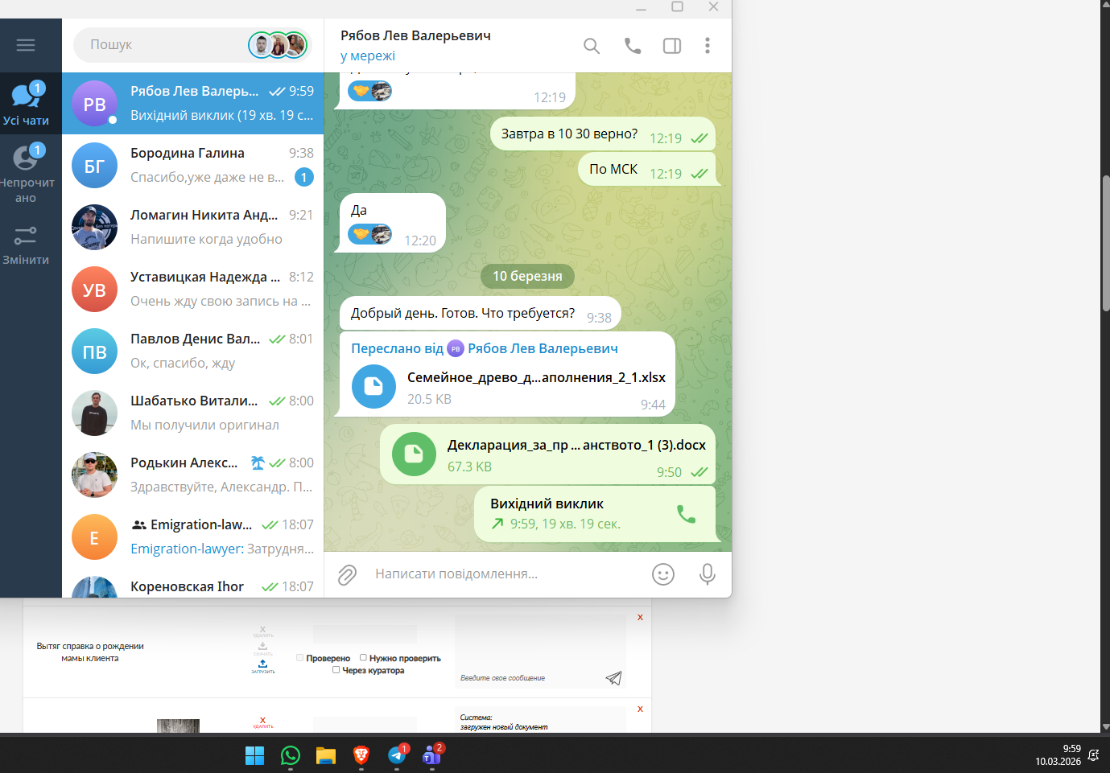1110x773 pixels.
Task: Open chat with Родькин Алекс
Action: (193, 475)
